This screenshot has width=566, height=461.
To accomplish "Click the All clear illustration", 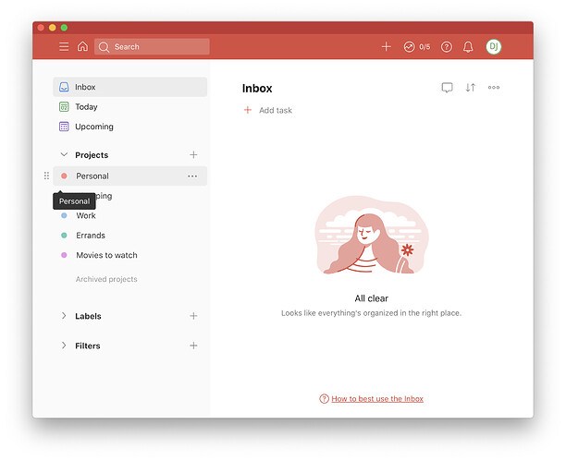I will (x=372, y=236).
